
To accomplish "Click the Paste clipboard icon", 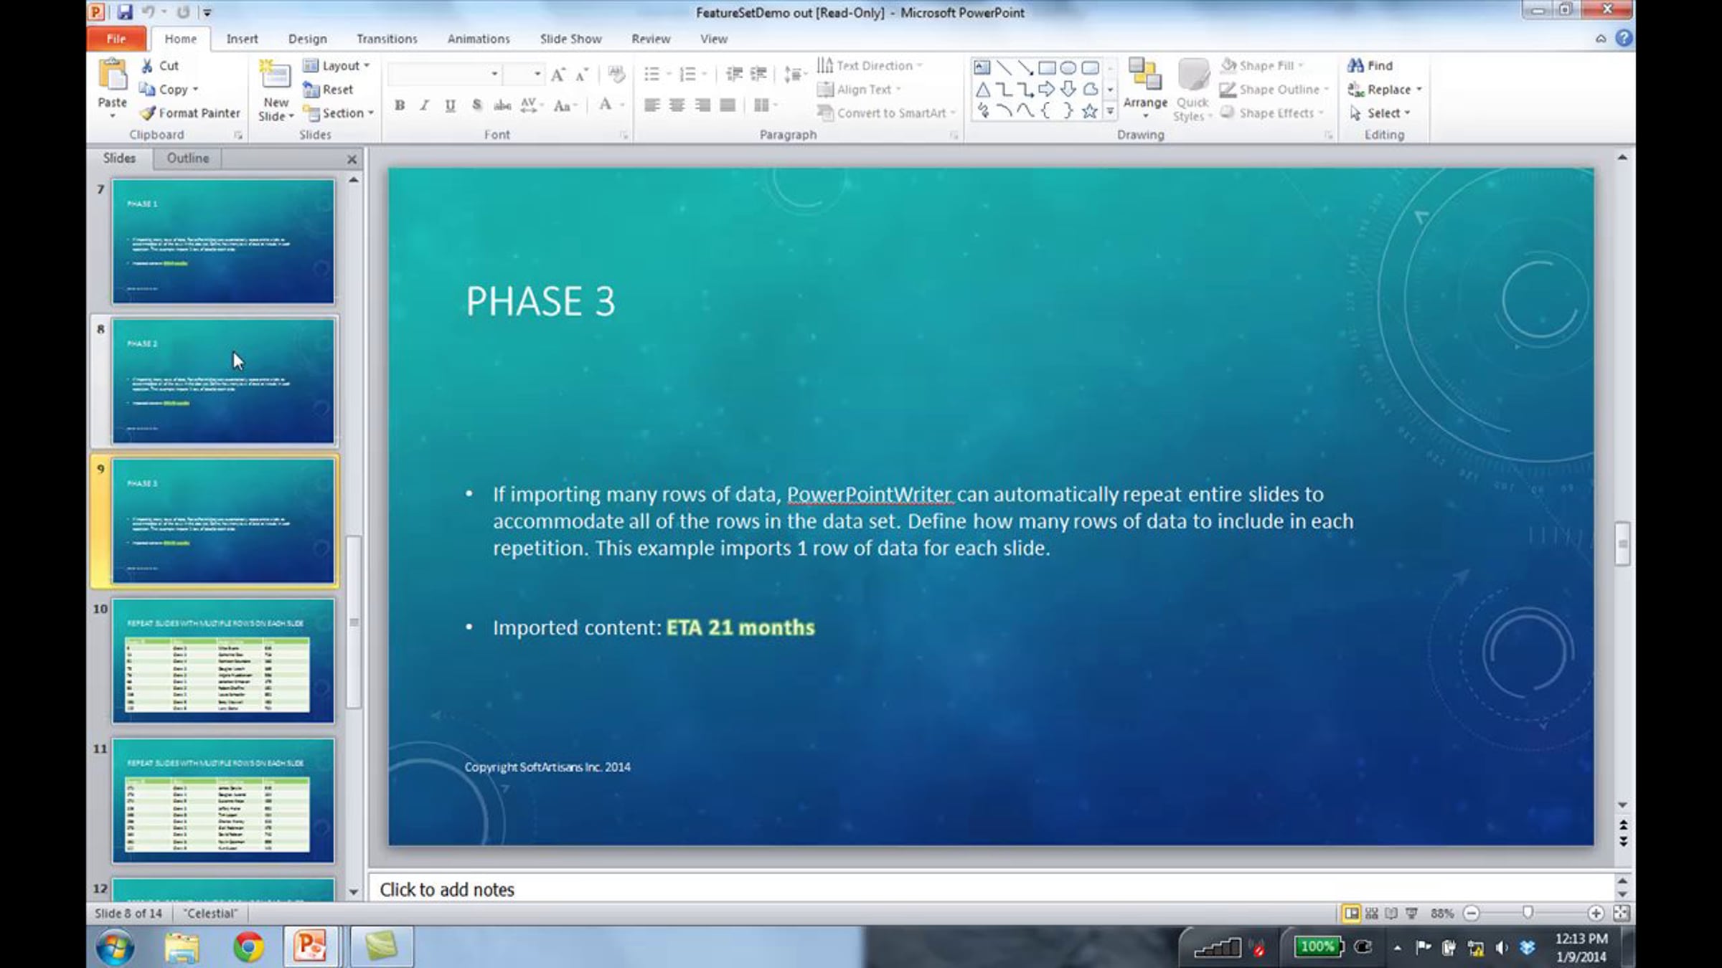I will tap(113, 75).
